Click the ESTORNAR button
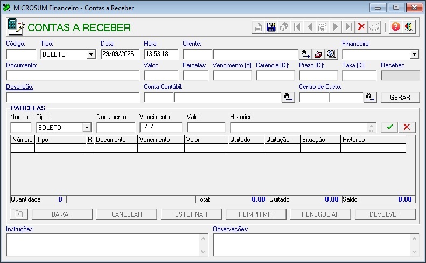Screen dimensions: 426x263 tap(191, 214)
